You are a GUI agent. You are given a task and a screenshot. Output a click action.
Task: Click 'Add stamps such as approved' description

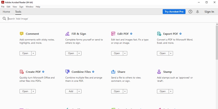(x=175, y=79)
